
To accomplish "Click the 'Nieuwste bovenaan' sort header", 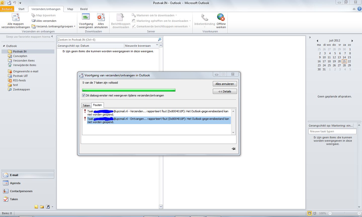I will (141, 46).
